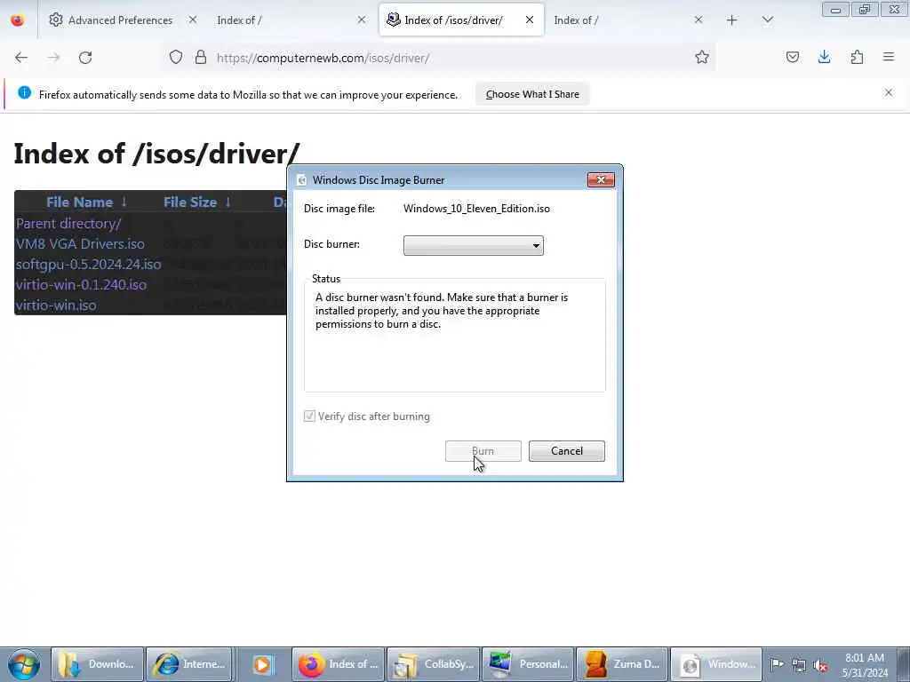Open the Windows Start orb
Viewport: 910px width, 682px height.
pos(23,664)
